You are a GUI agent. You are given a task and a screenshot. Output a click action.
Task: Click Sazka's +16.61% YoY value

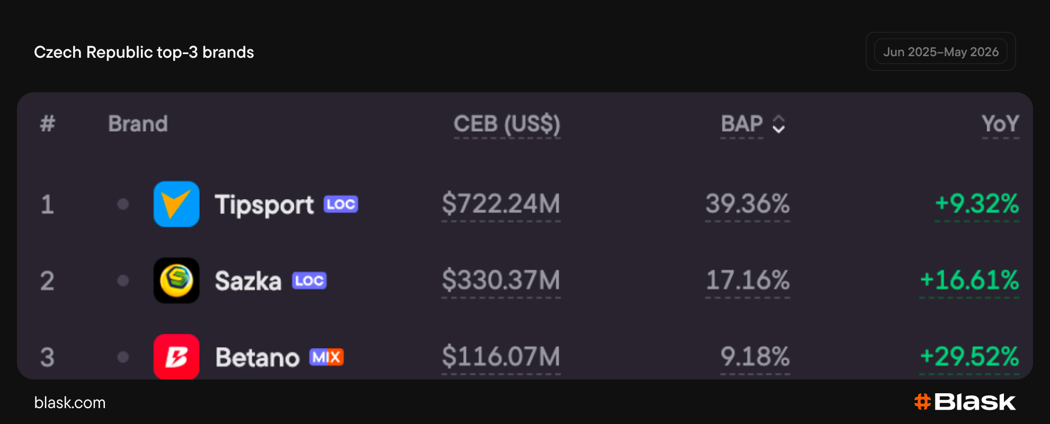pos(969,280)
